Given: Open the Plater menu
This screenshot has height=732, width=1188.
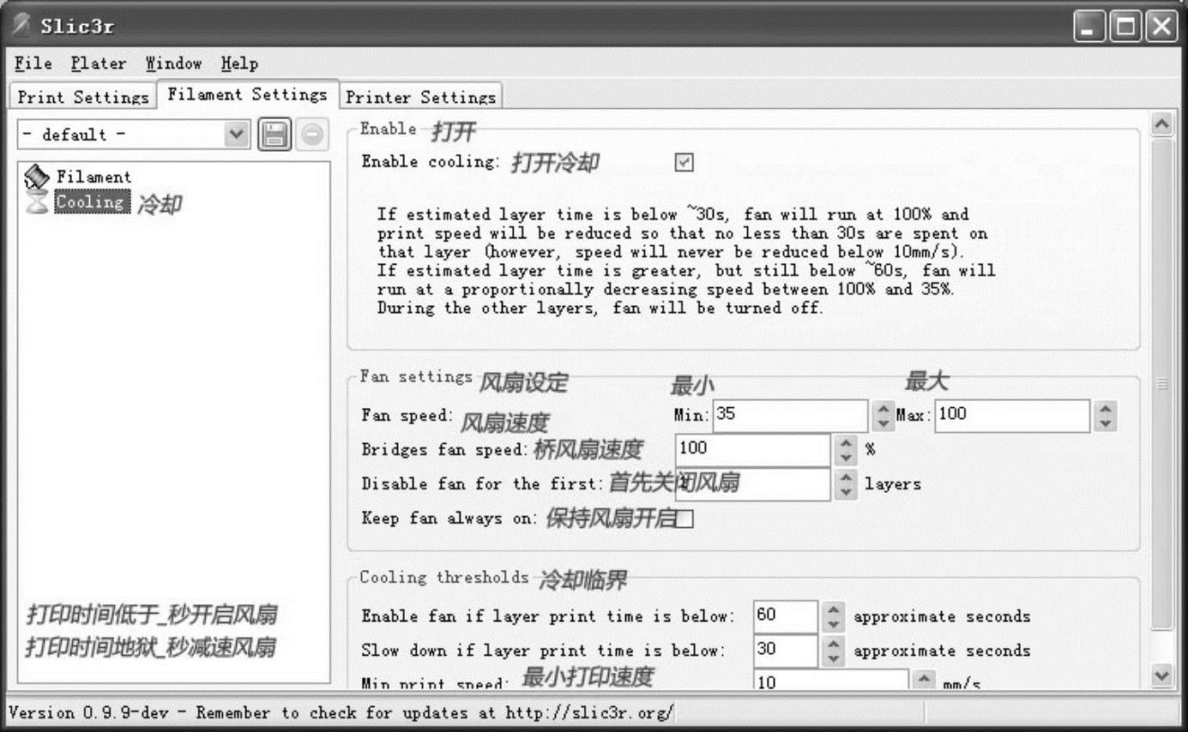Looking at the screenshot, I should point(98,63).
